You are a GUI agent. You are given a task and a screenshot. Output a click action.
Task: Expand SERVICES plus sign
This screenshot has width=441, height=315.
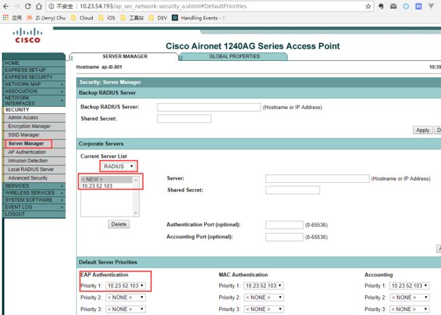coord(62,186)
